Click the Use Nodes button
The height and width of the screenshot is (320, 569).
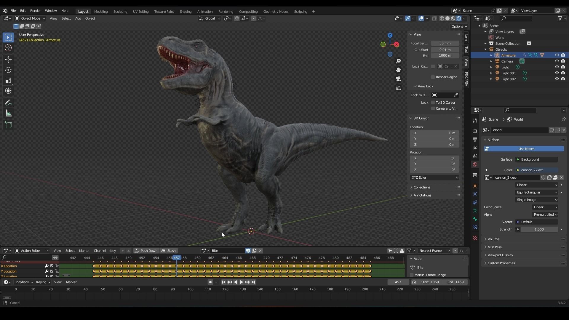tap(524, 149)
